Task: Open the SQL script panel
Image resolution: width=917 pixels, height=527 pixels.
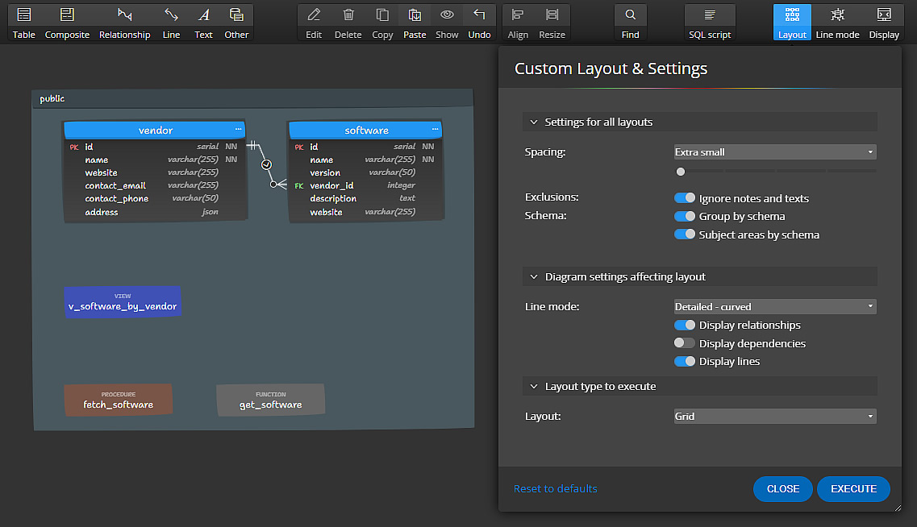Action: click(709, 23)
